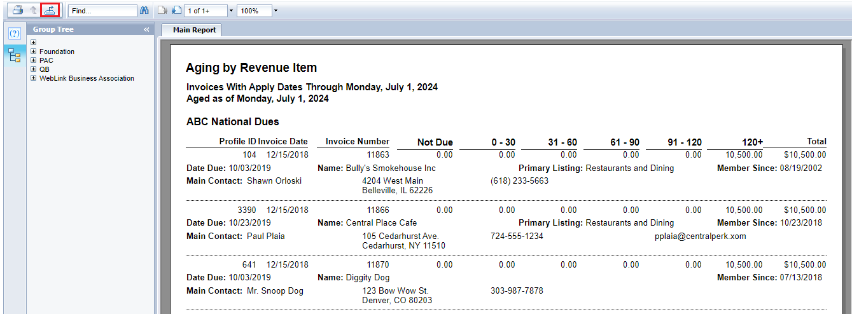Screen dimensions: 852x314
Task: Go to the next page icon
Action: (x=177, y=11)
